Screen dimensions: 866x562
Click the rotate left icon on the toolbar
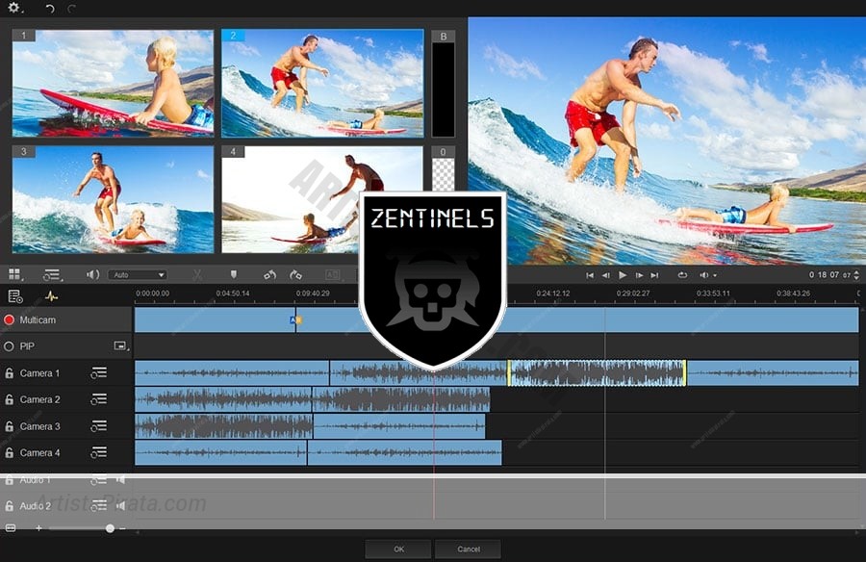[270, 274]
